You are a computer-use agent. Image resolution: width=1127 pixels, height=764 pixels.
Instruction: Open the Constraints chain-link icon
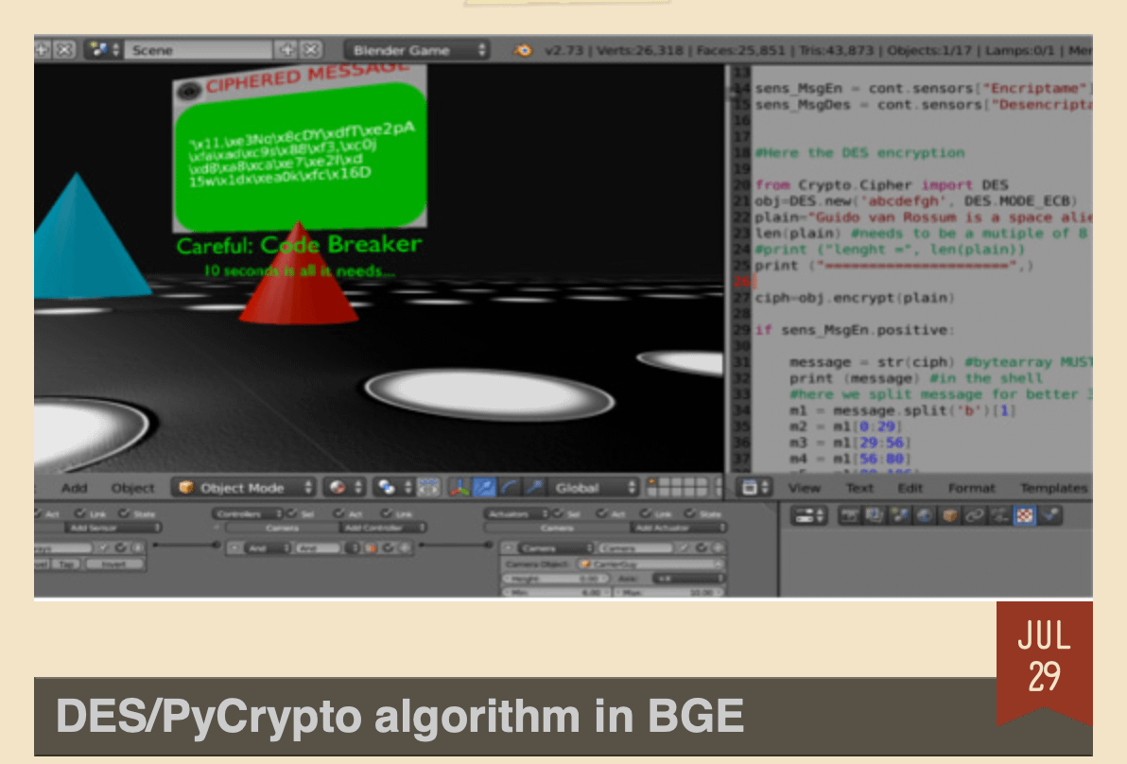pos(974,515)
